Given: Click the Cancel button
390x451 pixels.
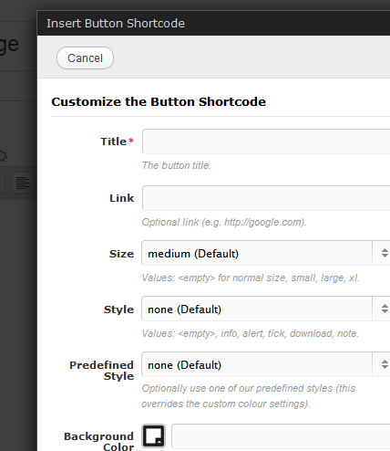Looking at the screenshot, I should pyautogui.click(x=85, y=58).
